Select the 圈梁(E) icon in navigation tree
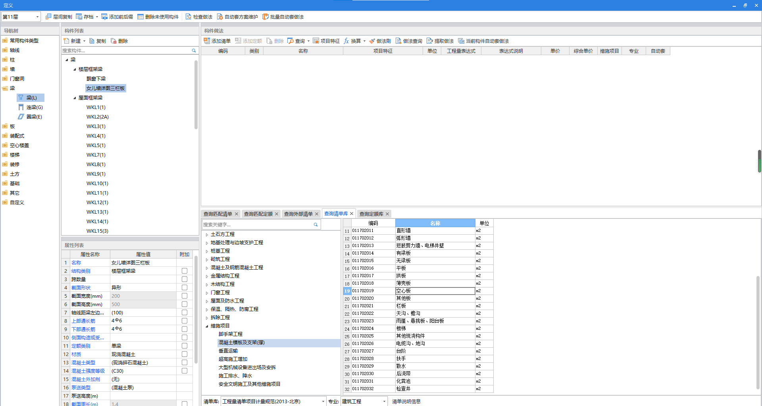The height and width of the screenshot is (406, 762). tap(21, 117)
